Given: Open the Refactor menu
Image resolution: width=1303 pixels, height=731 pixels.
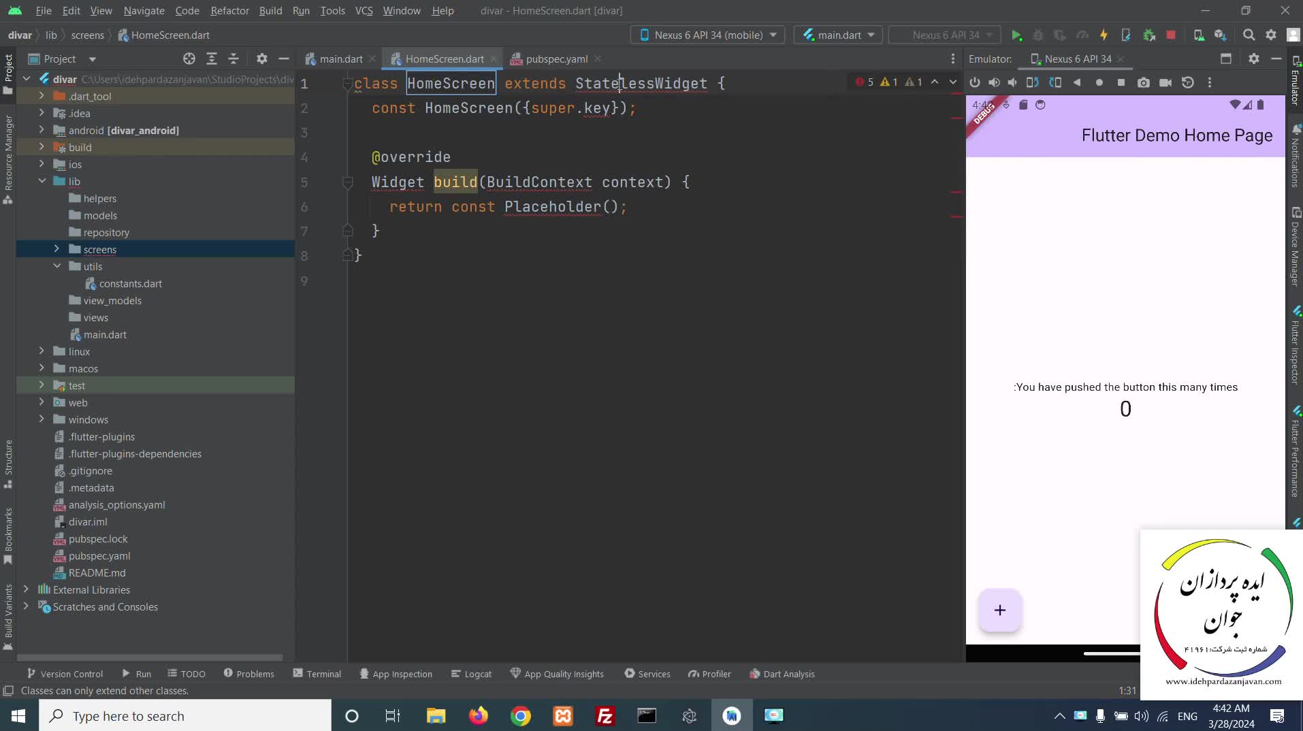Looking at the screenshot, I should [x=229, y=11].
